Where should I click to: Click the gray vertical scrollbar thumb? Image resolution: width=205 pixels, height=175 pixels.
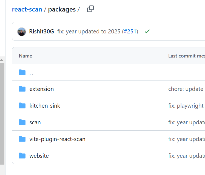point(2,114)
